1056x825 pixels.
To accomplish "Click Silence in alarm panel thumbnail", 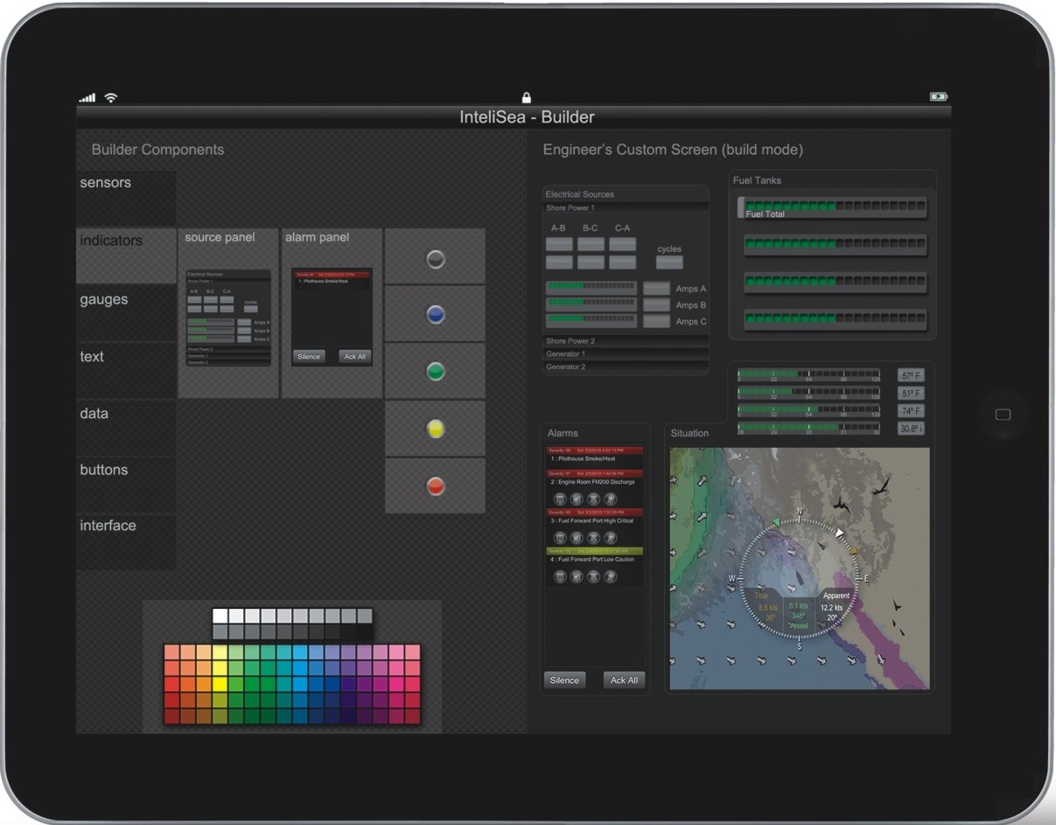I will pos(309,356).
